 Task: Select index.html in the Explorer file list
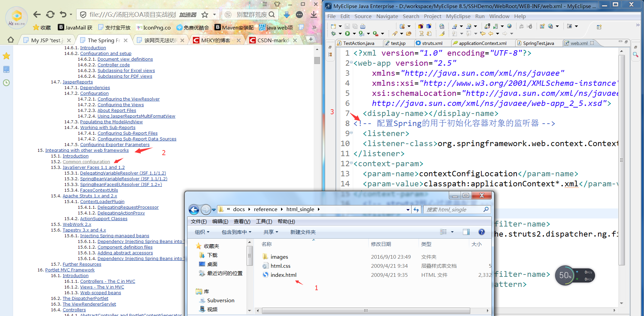pos(283,275)
